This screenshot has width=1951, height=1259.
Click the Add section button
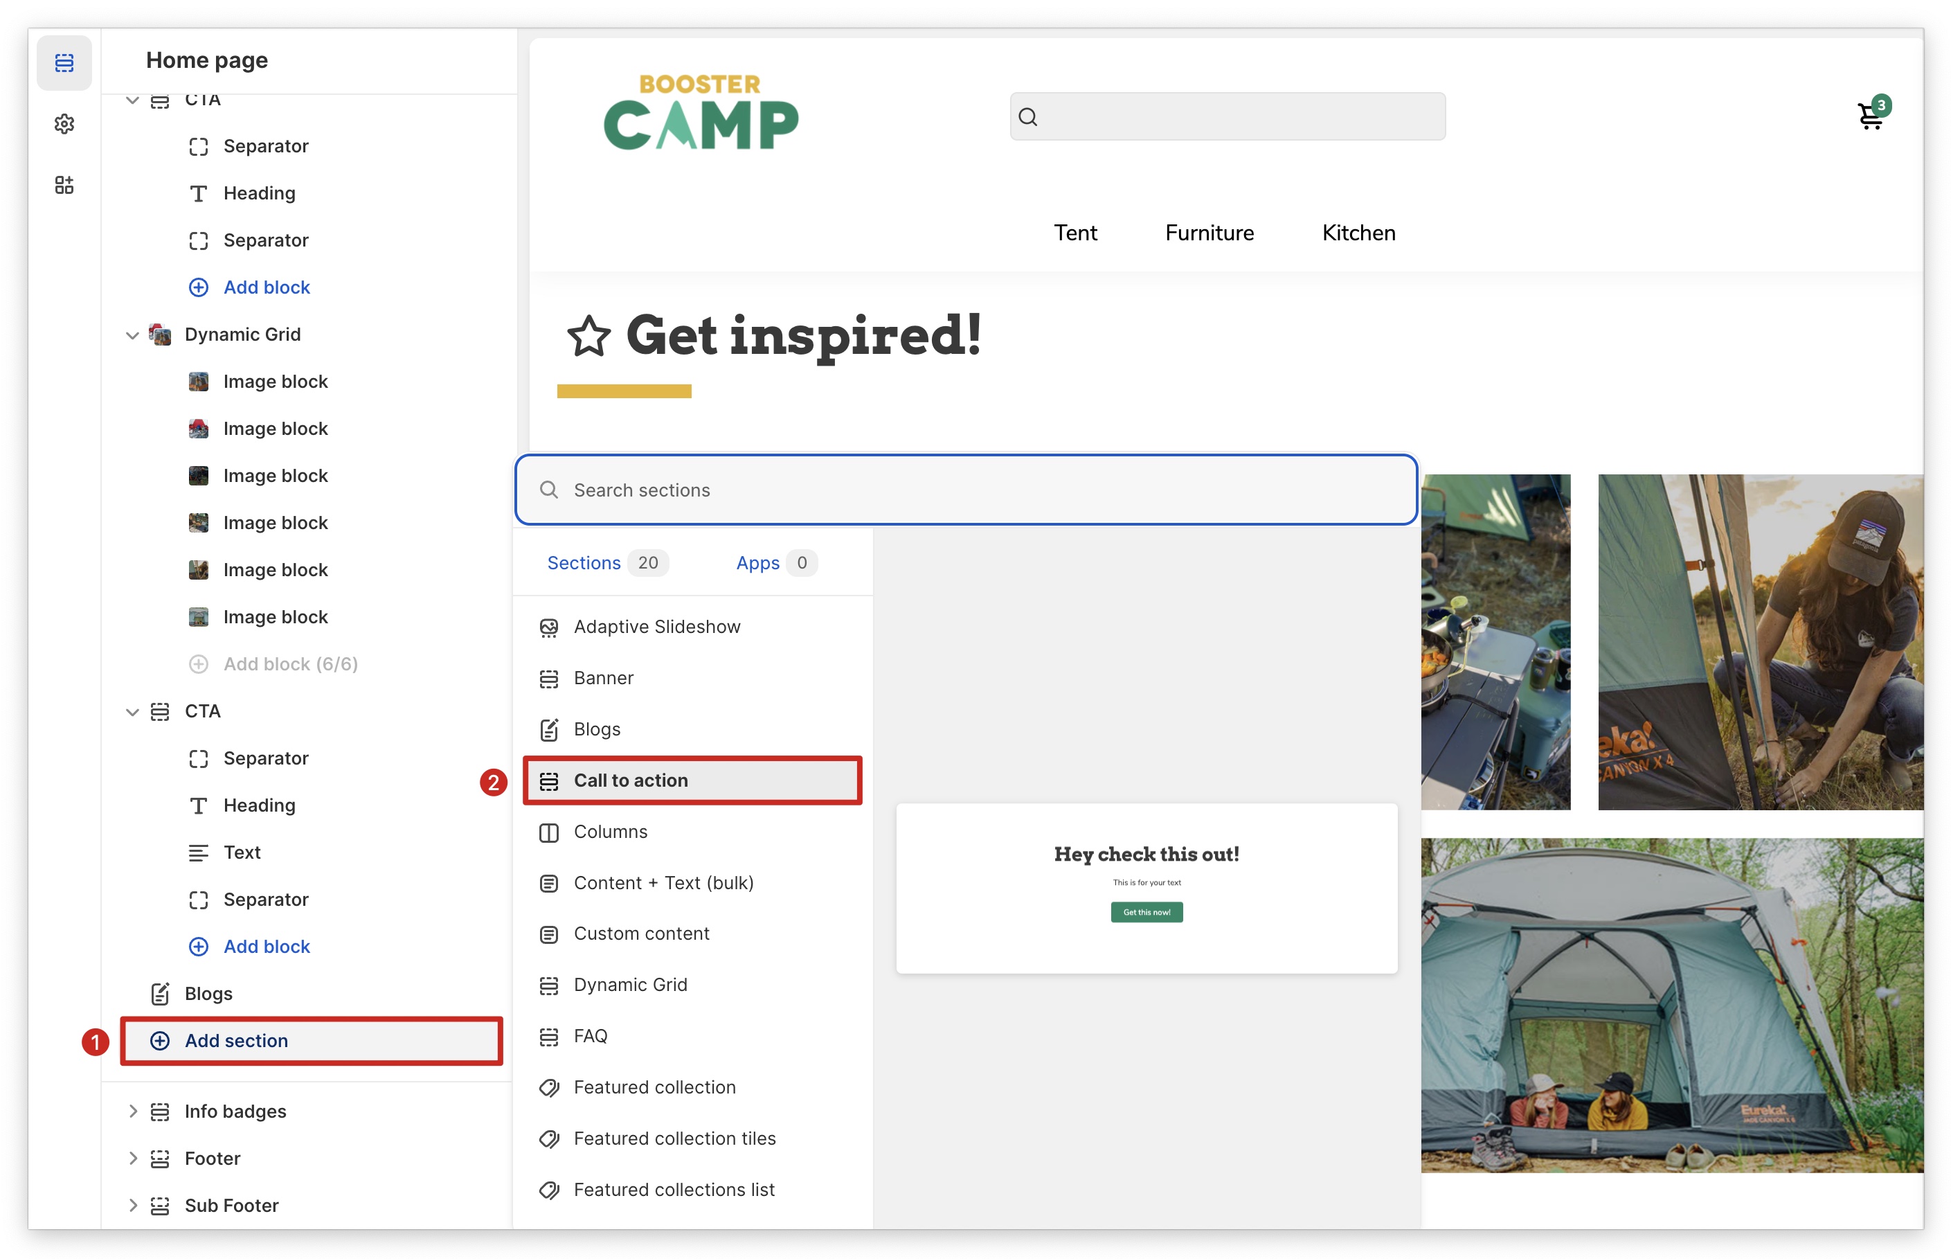click(235, 1041)
